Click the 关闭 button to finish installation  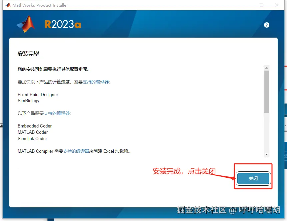click(253, 178)
